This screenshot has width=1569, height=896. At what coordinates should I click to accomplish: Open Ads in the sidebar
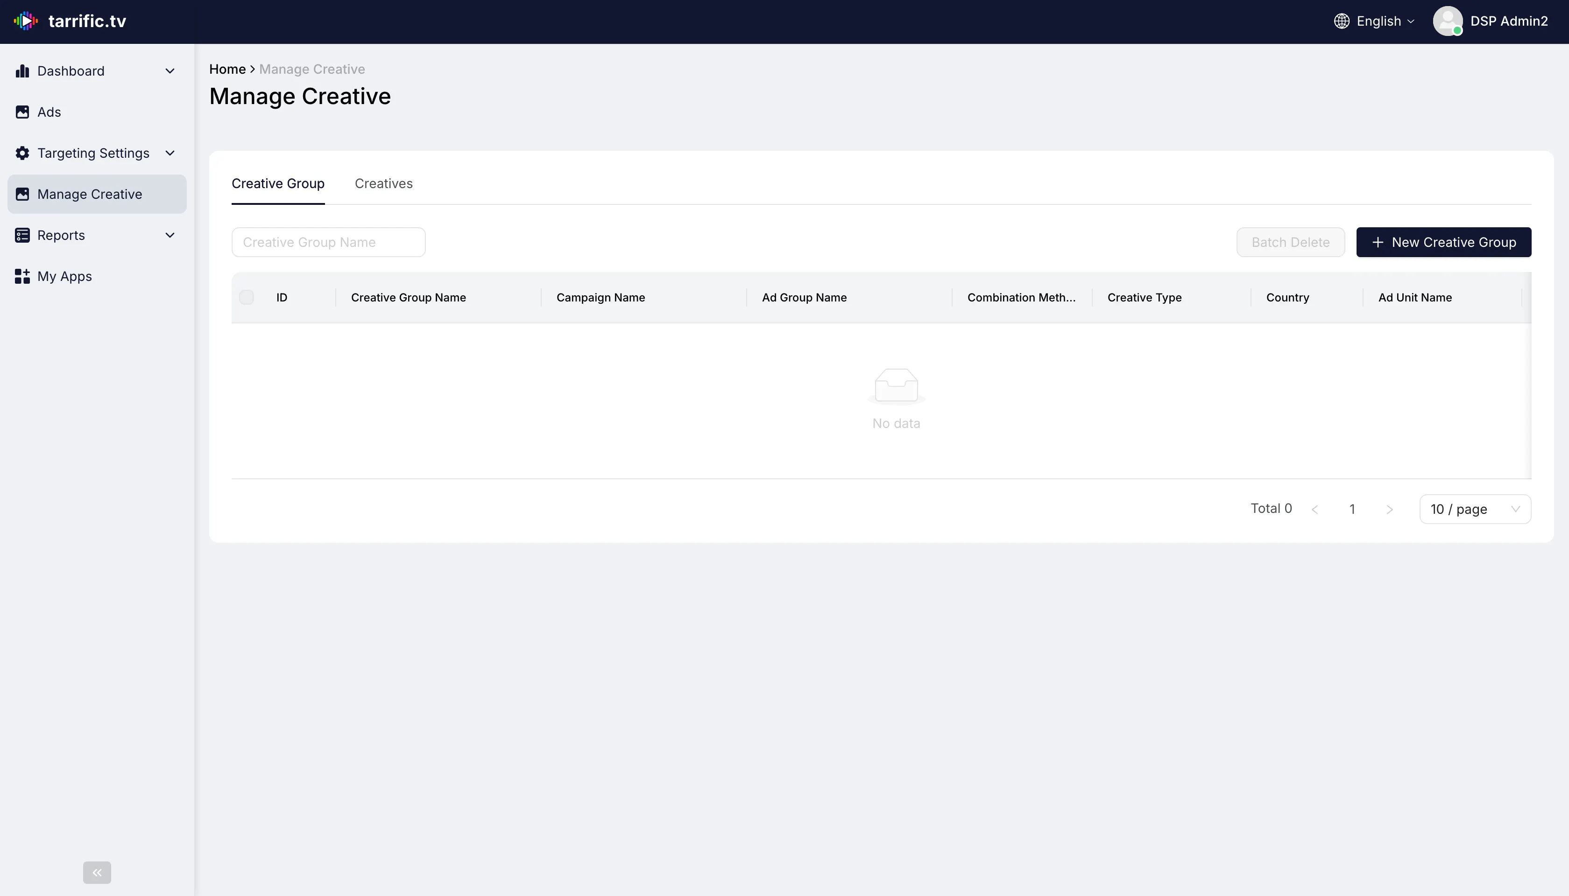(97, 112)
